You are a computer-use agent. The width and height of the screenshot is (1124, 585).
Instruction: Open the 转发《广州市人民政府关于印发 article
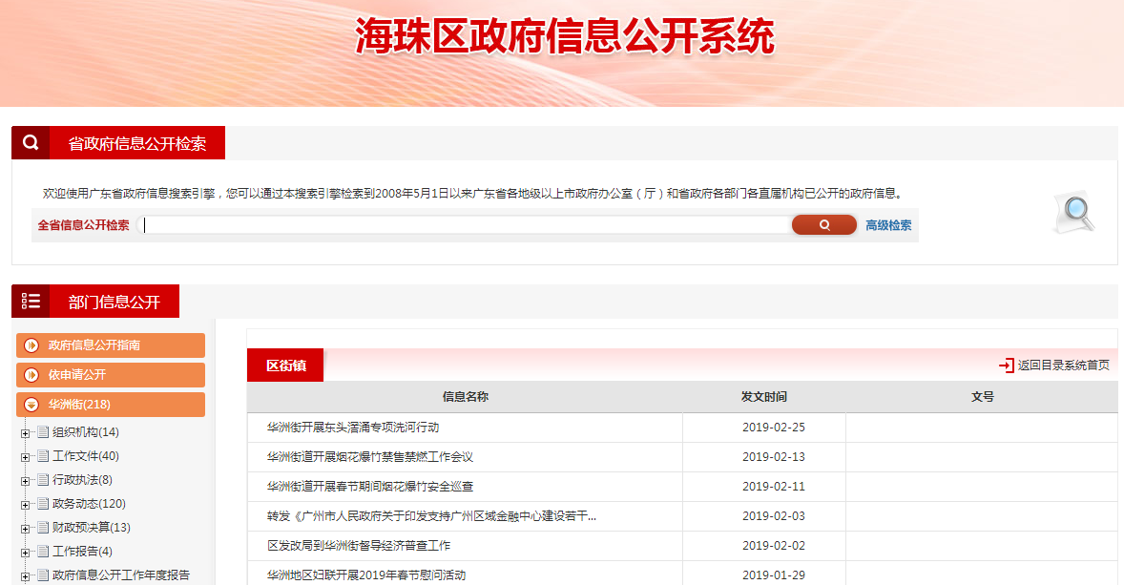tap(431, 516)
